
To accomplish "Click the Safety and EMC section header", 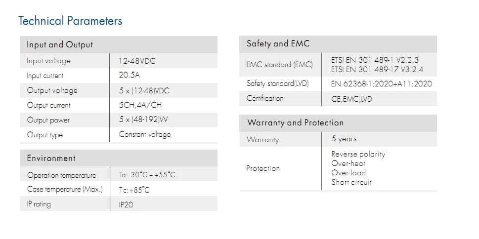I will pyautogui.click(x=278, y=44).
